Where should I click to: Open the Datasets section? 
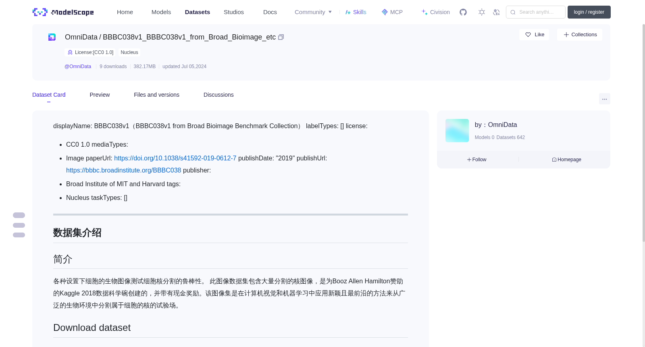[x=198, y=12]
